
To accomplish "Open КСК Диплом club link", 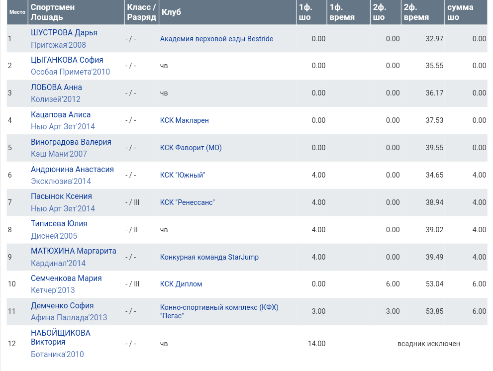I will coord(181,284).
